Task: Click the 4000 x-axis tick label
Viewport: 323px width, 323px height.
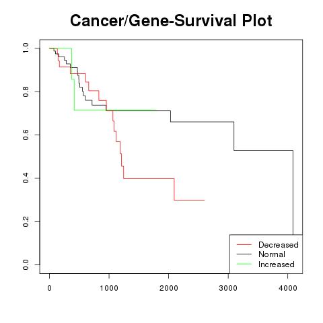Action: click(x=288, y=288)
